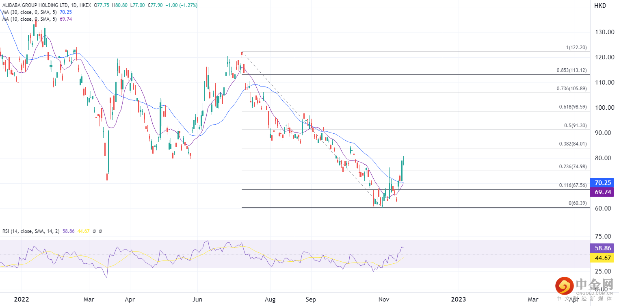The image size is (619, 306).
Task: Click the Jun time axis label
Action: click(197, 299)
